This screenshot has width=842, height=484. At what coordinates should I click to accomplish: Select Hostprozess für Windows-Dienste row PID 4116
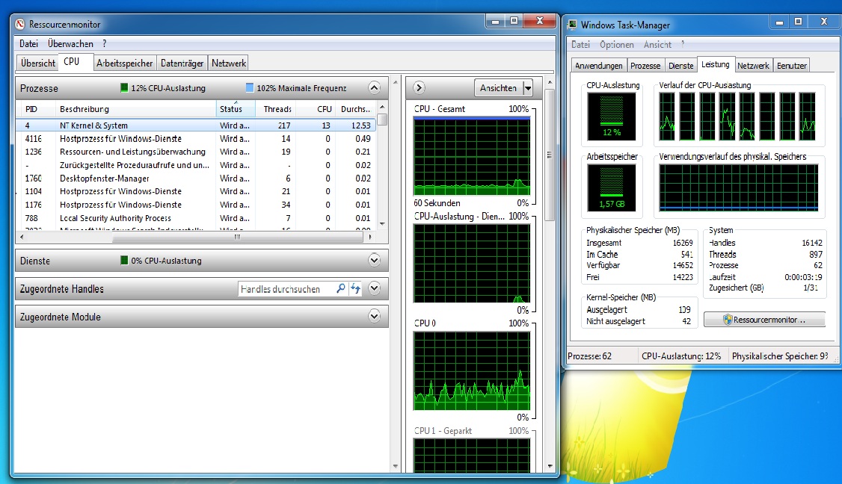pos(196,138)
